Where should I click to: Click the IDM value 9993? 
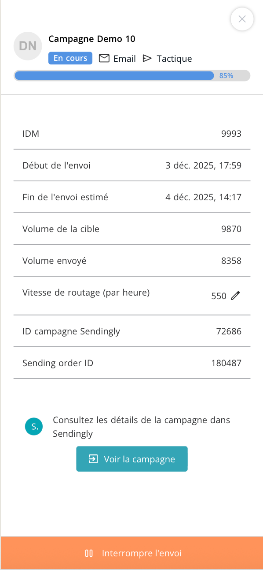(x=231, y=134)
